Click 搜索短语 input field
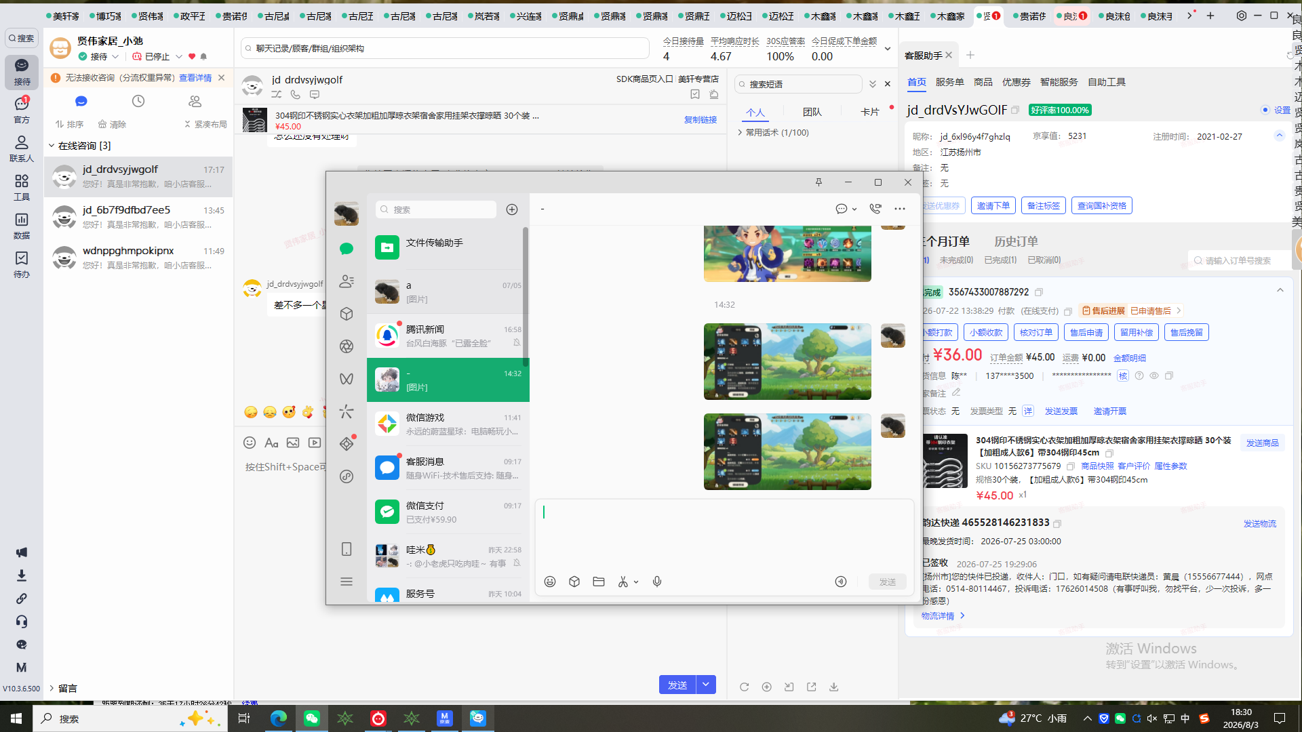Screen dimensions: 1302x732 (x=798, y=84)
